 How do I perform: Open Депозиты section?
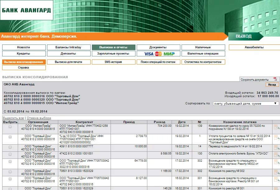(69, 54)
